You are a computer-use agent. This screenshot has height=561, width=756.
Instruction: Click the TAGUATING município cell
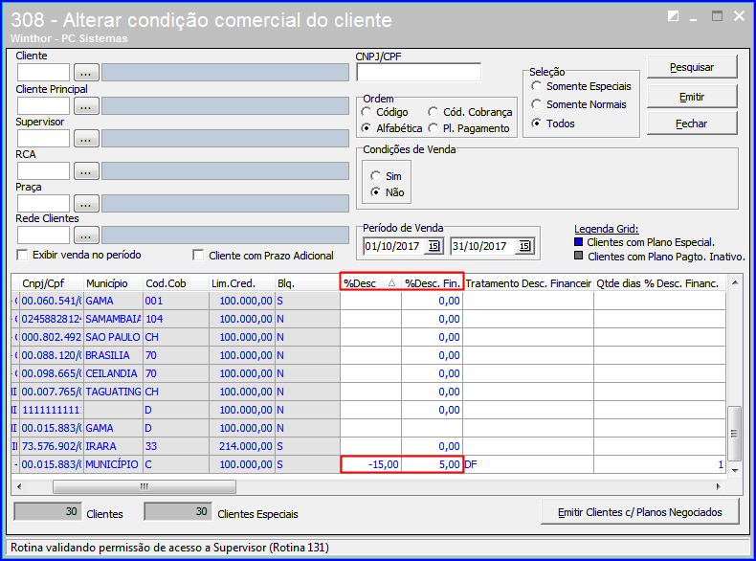113,392
